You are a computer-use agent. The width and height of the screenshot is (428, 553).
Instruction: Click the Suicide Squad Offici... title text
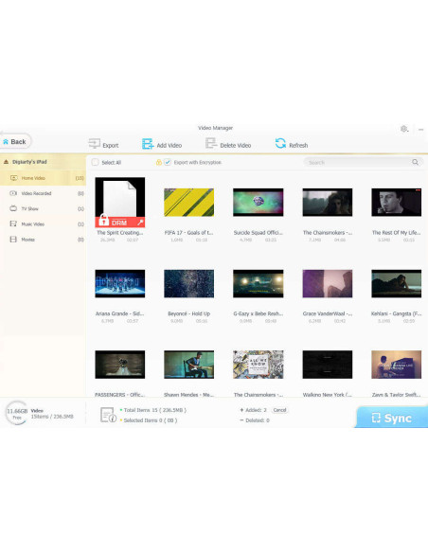259,232
